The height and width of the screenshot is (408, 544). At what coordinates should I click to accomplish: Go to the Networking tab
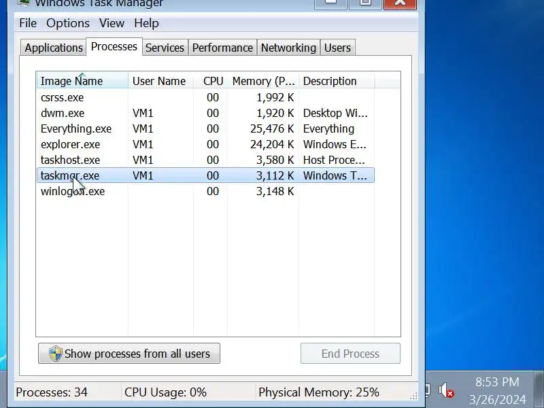[288, 48]
